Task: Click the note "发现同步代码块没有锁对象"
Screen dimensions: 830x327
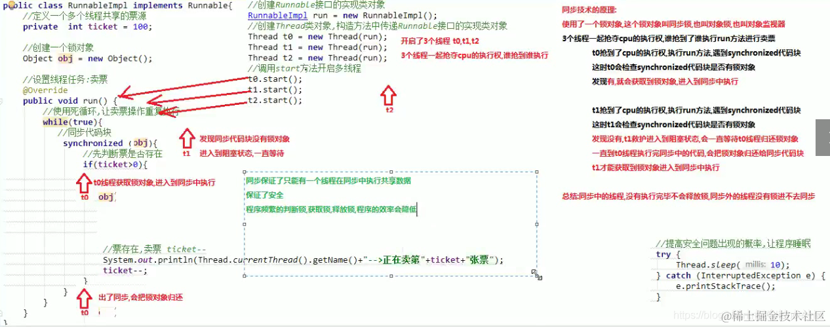Action: [x=245, y=139]
